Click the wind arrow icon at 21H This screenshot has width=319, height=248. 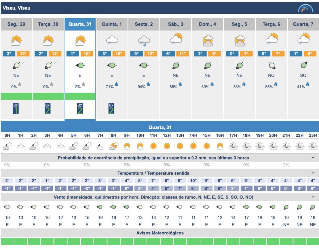[286, 207]
